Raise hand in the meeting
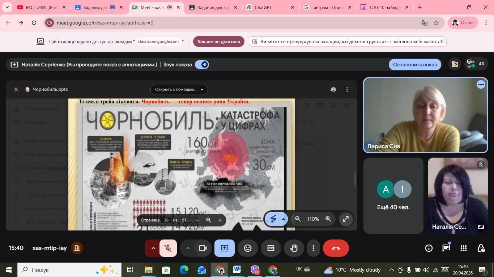 [294, 248]
